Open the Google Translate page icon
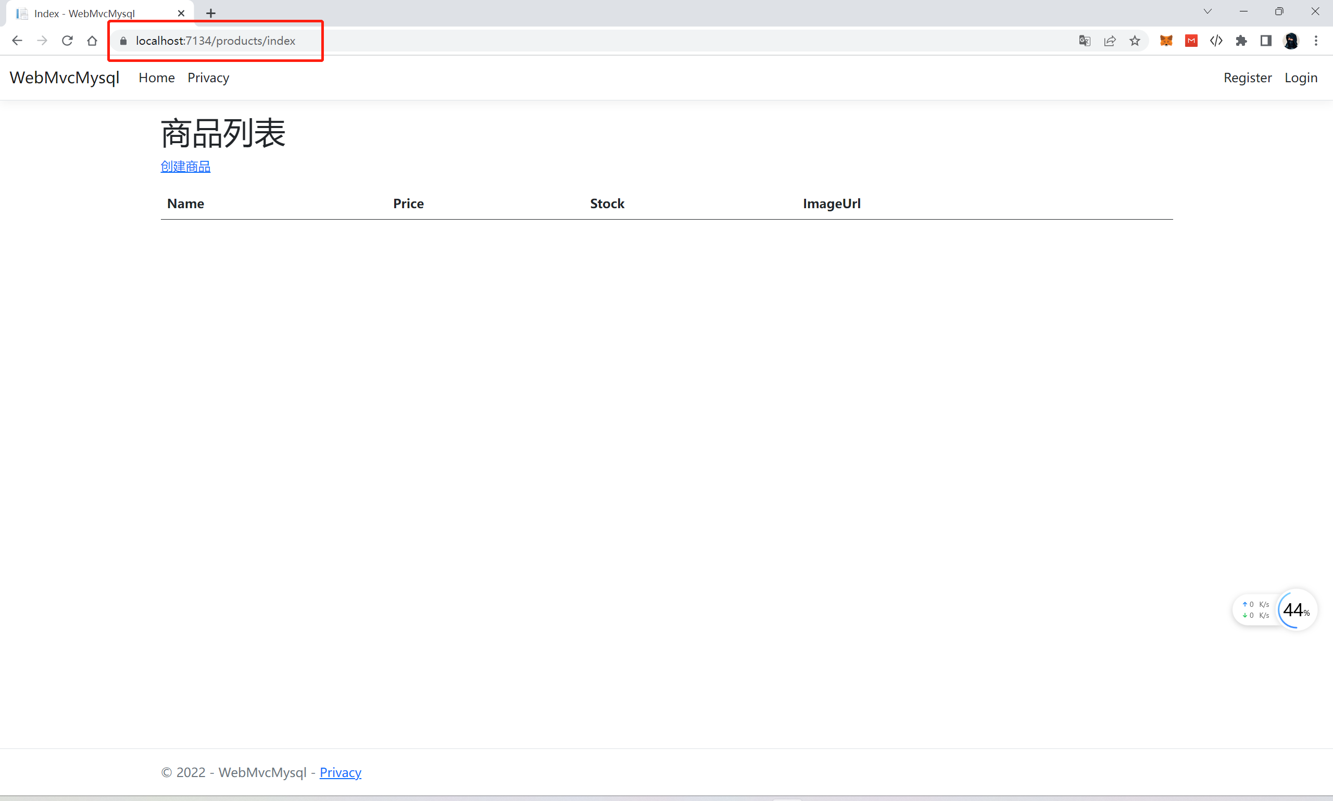The image size is (1333, 801). [x=1085, y=41]
